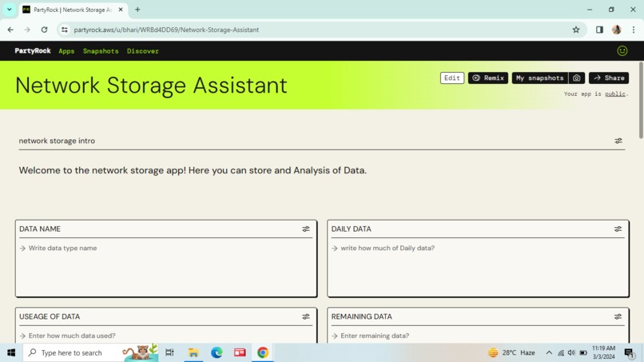Go to PartyRock home logo

[x=33, y=51]
